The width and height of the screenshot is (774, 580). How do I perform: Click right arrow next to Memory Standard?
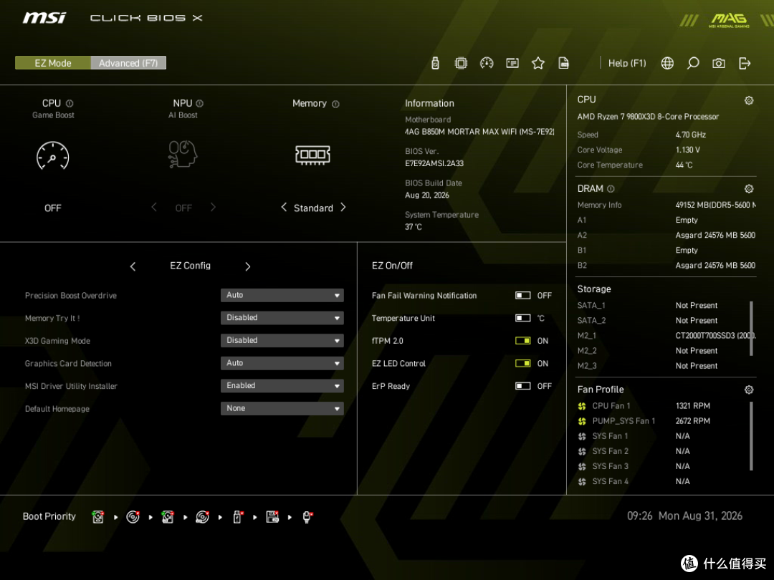tap(343, 208)
